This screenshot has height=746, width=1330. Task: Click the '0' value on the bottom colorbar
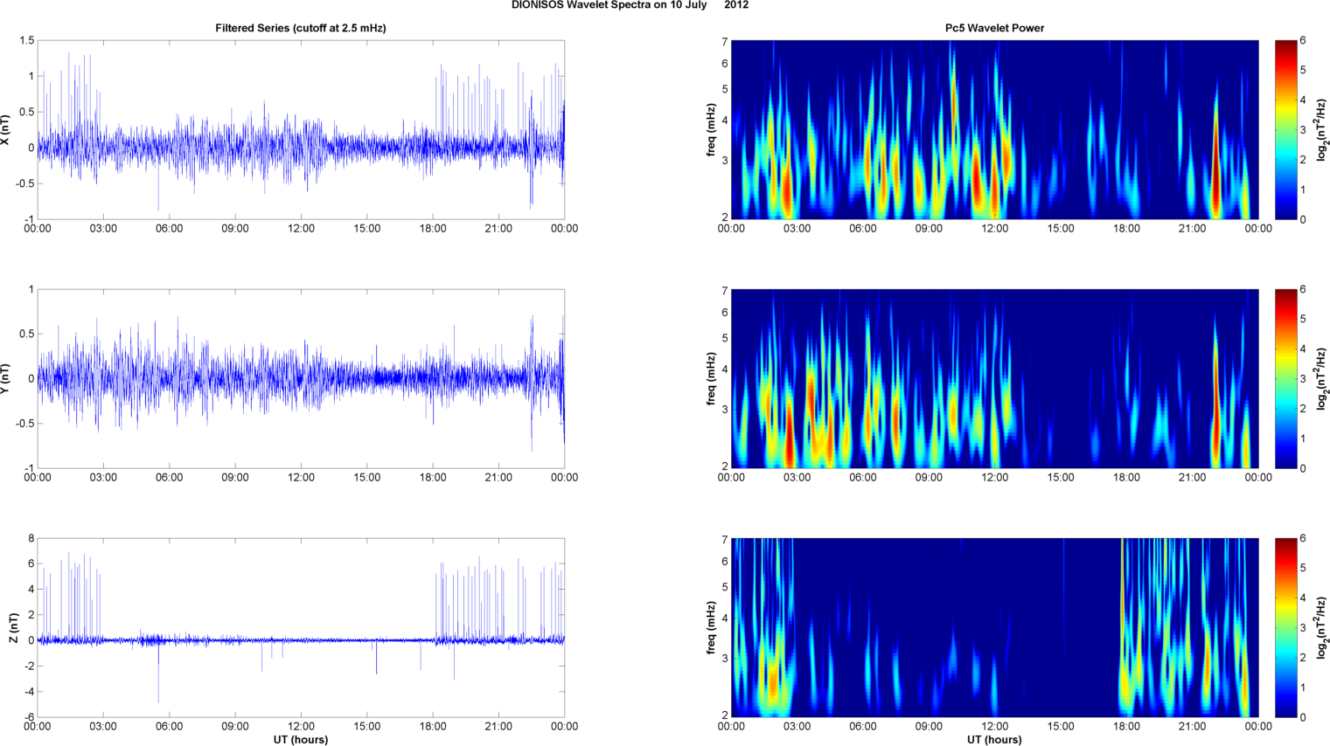(1303, 717)
